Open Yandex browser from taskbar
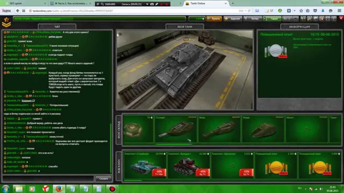This screenshot has height=193, width=344. pos(46,189)
